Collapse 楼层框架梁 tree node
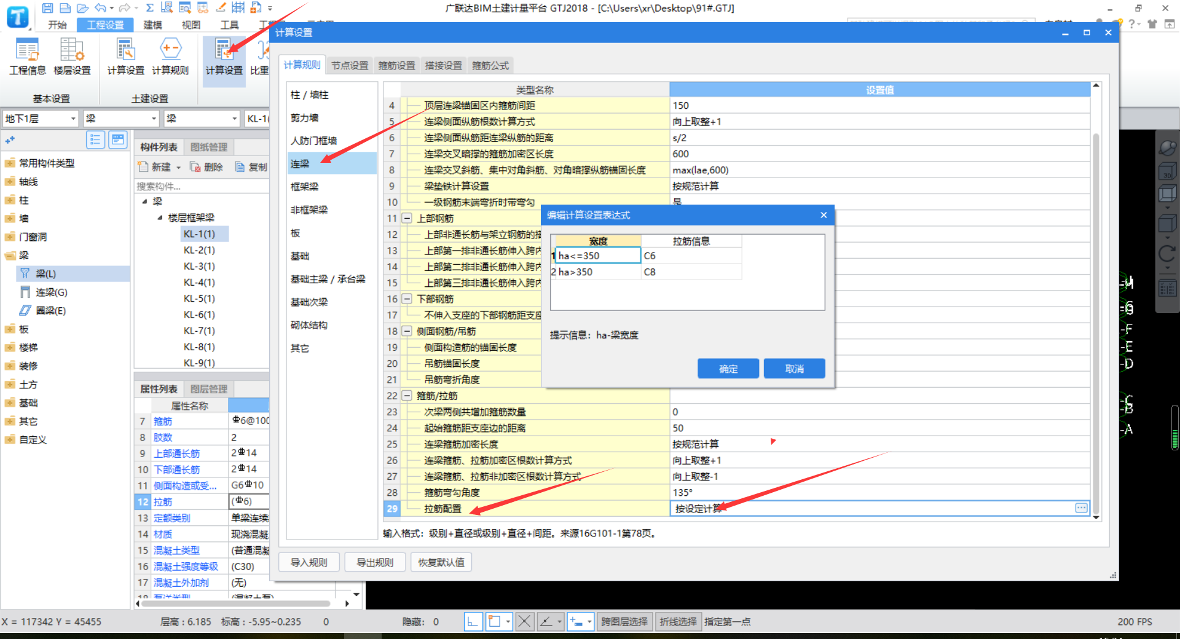The image size is (1180, 639). coord(160,218)
